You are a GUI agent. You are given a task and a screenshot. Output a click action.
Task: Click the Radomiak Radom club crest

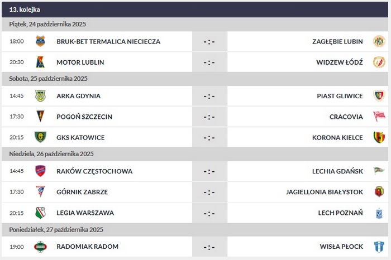(x=40, y=246)
